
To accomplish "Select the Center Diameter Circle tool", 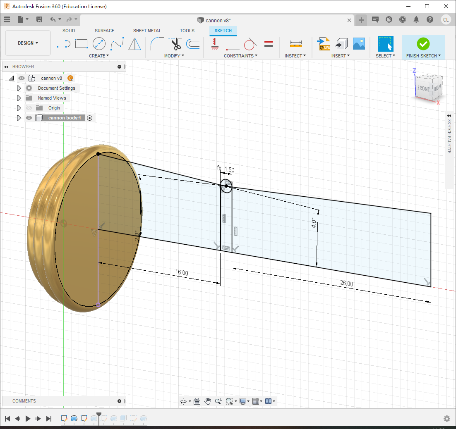I will tap(99, 44).
